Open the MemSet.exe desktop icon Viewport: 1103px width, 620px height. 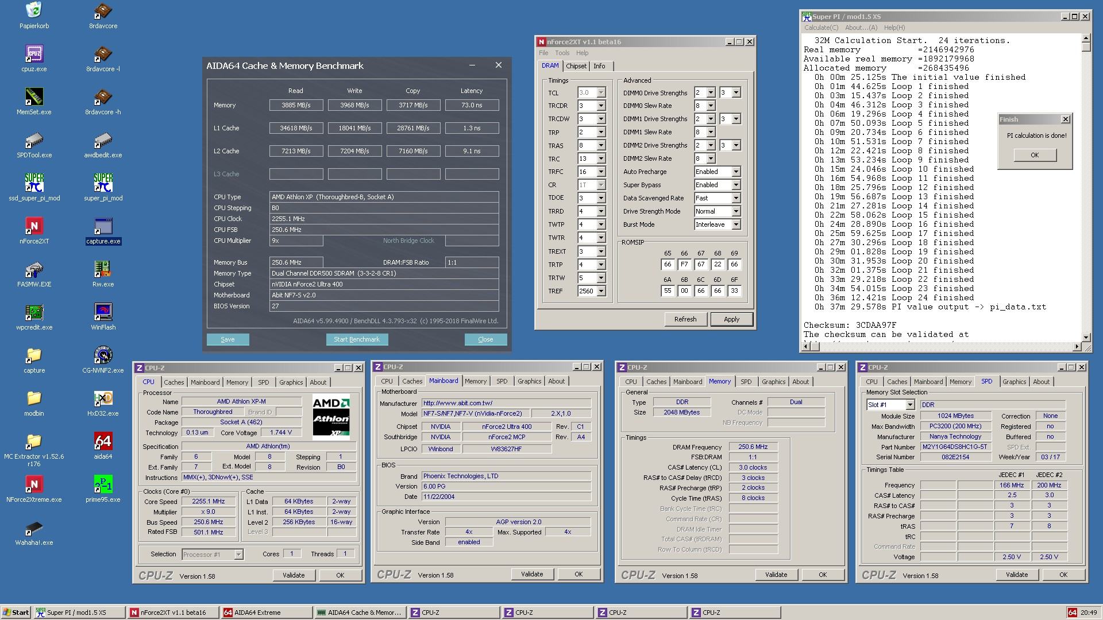coord(34,102)
